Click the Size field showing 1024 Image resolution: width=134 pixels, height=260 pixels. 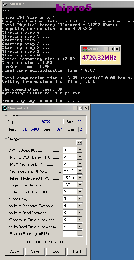(59, 129)
